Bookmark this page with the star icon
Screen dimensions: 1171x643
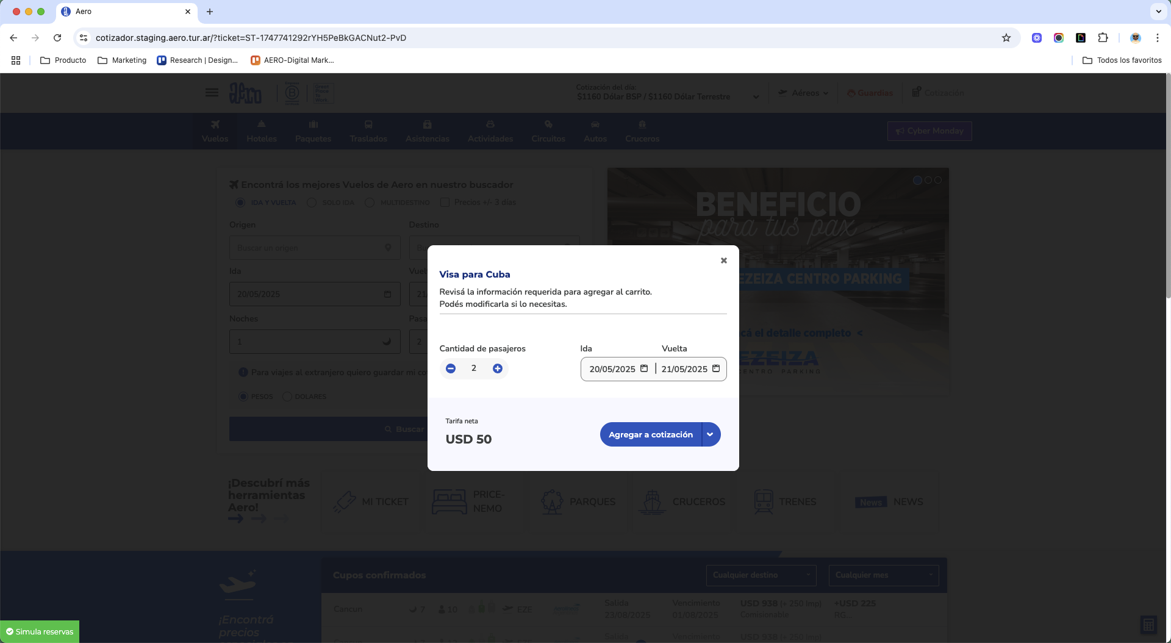tap(1006, 38)
